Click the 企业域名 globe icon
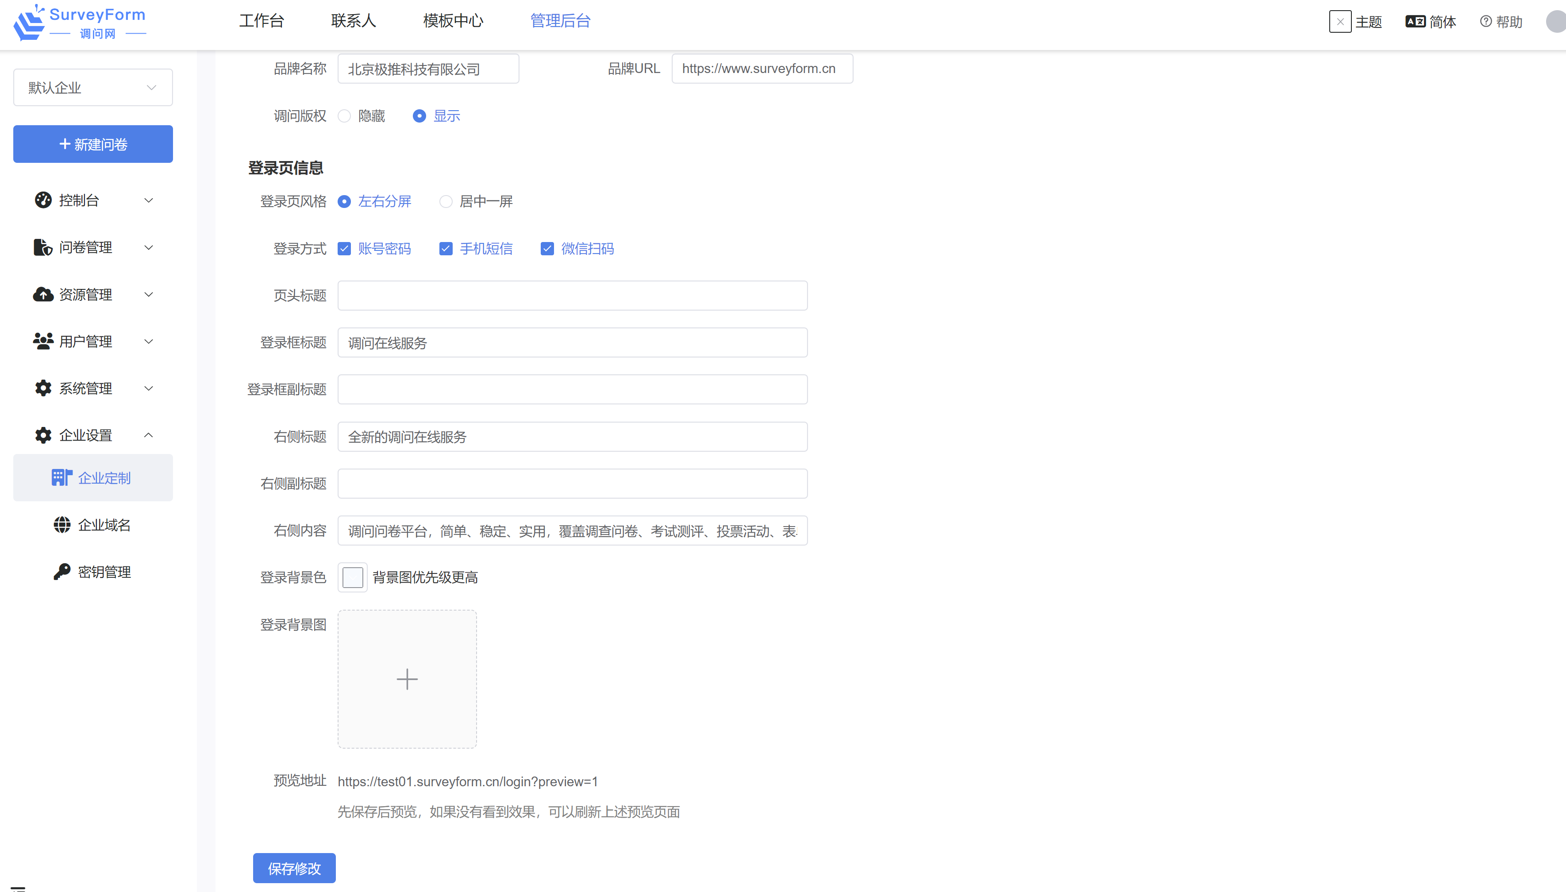The width and height of the screenshot is (1566, 892). (x=62, y=525)
